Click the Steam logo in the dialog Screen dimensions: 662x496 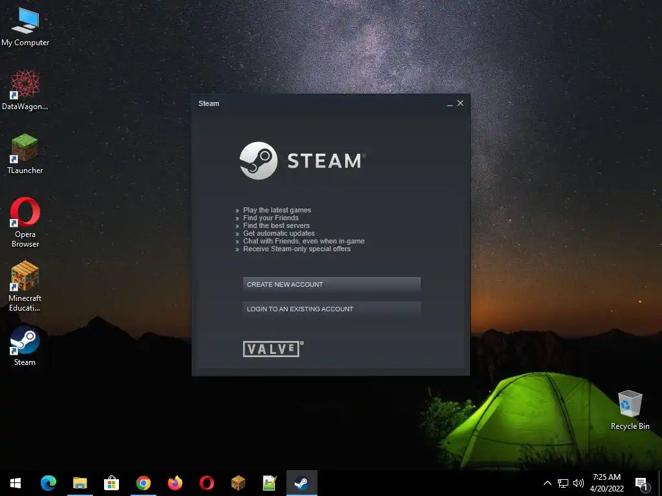click(303, 161)
